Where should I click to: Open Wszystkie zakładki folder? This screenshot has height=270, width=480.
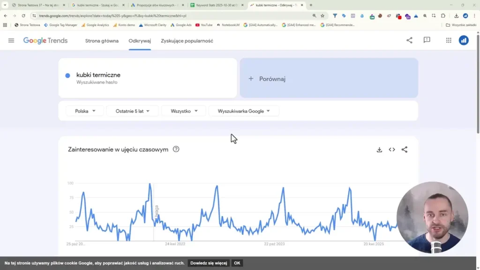pos(461,25)
